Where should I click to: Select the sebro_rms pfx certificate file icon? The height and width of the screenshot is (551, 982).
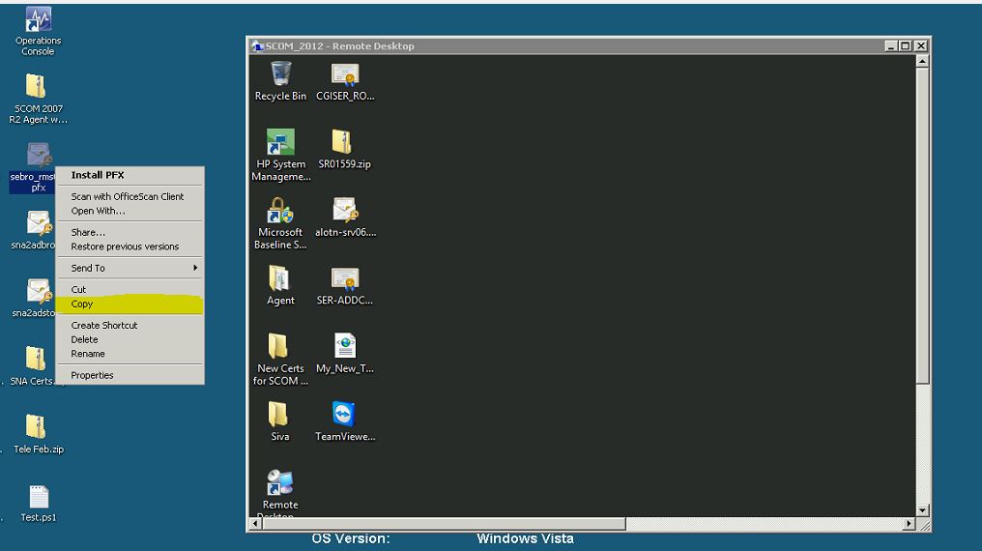point(39,155)
